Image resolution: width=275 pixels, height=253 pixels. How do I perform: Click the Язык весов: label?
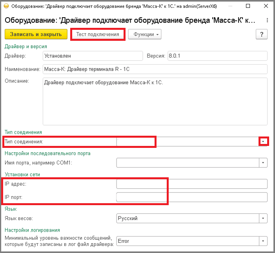click(19, 218)
